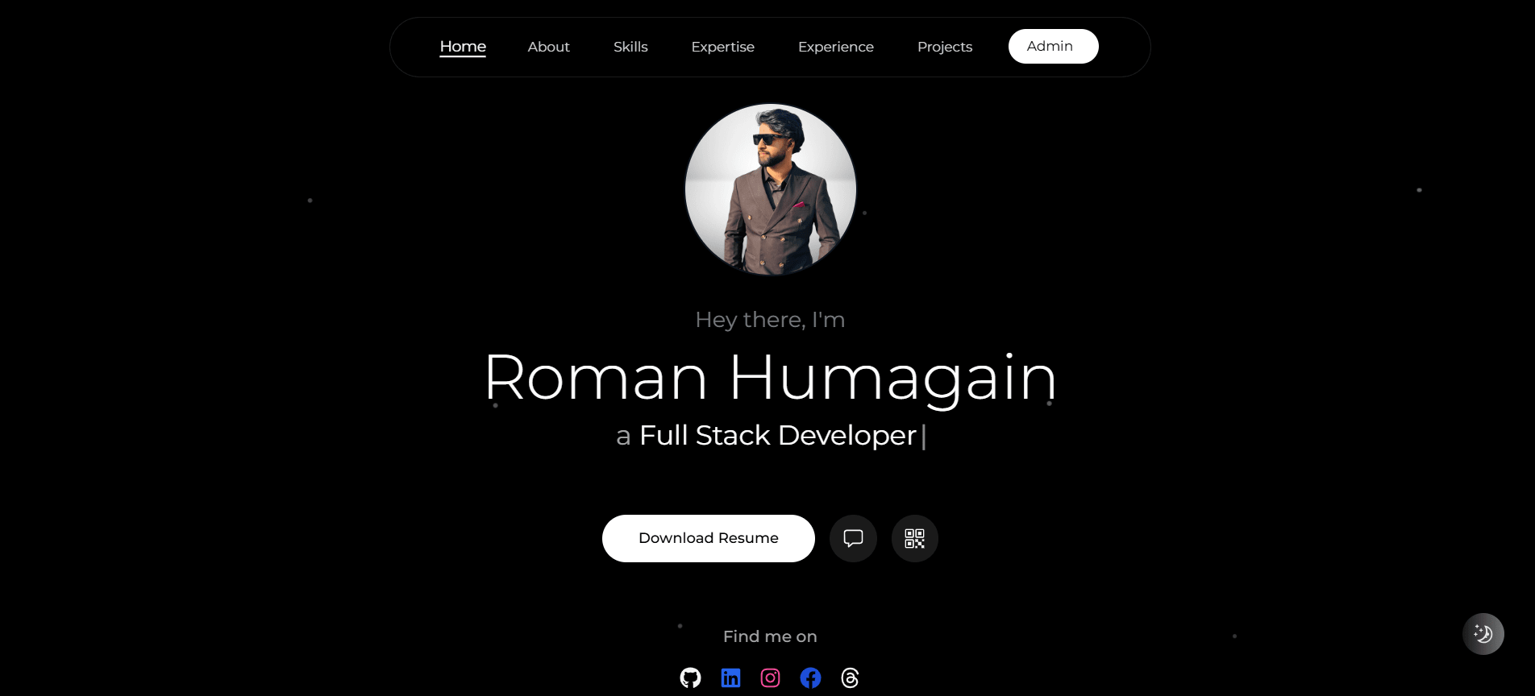
Task: Open the About section
Action: 549,47
